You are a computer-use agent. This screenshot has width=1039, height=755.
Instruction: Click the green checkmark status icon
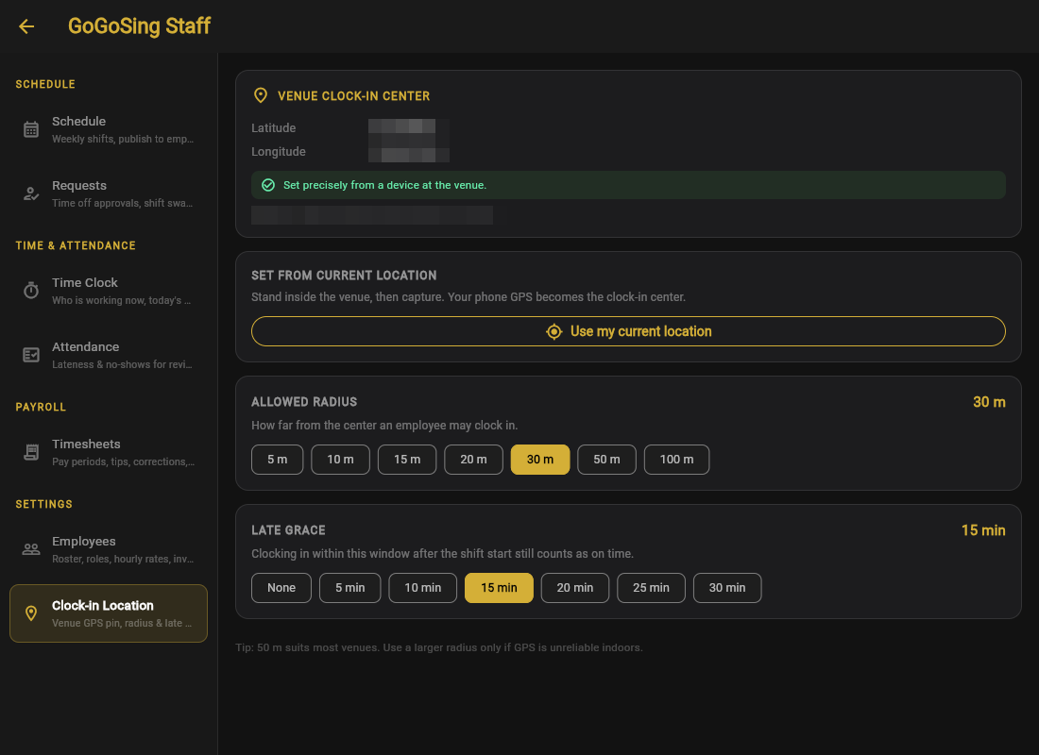click(268, 185)
